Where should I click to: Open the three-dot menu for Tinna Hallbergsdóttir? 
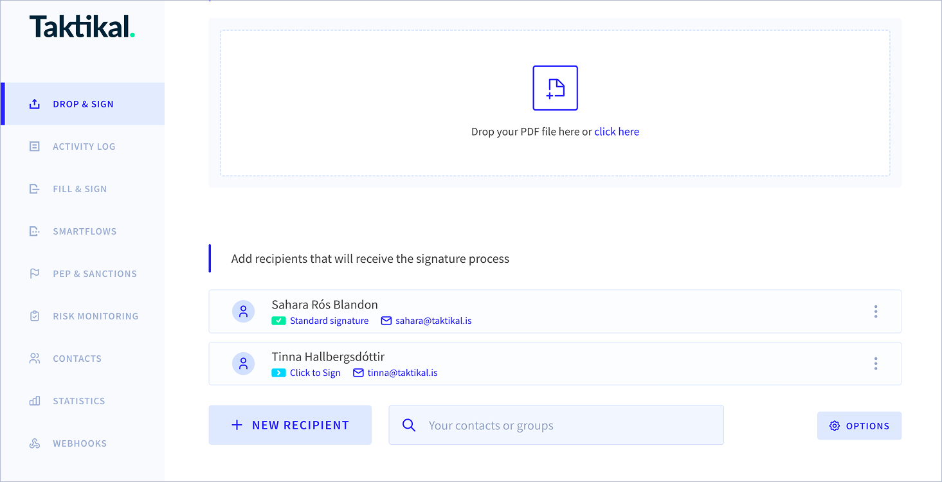[876, 364]
